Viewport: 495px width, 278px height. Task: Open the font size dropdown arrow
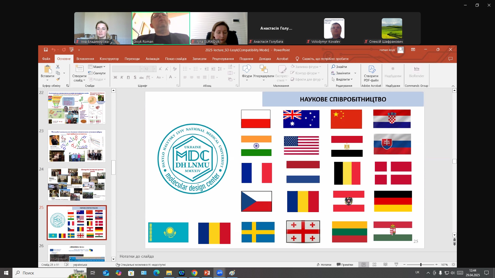point(154,69)
